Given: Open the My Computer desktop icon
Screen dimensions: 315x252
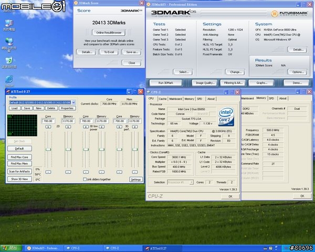Looking at the screenshot, I should (x=9, y=25).
